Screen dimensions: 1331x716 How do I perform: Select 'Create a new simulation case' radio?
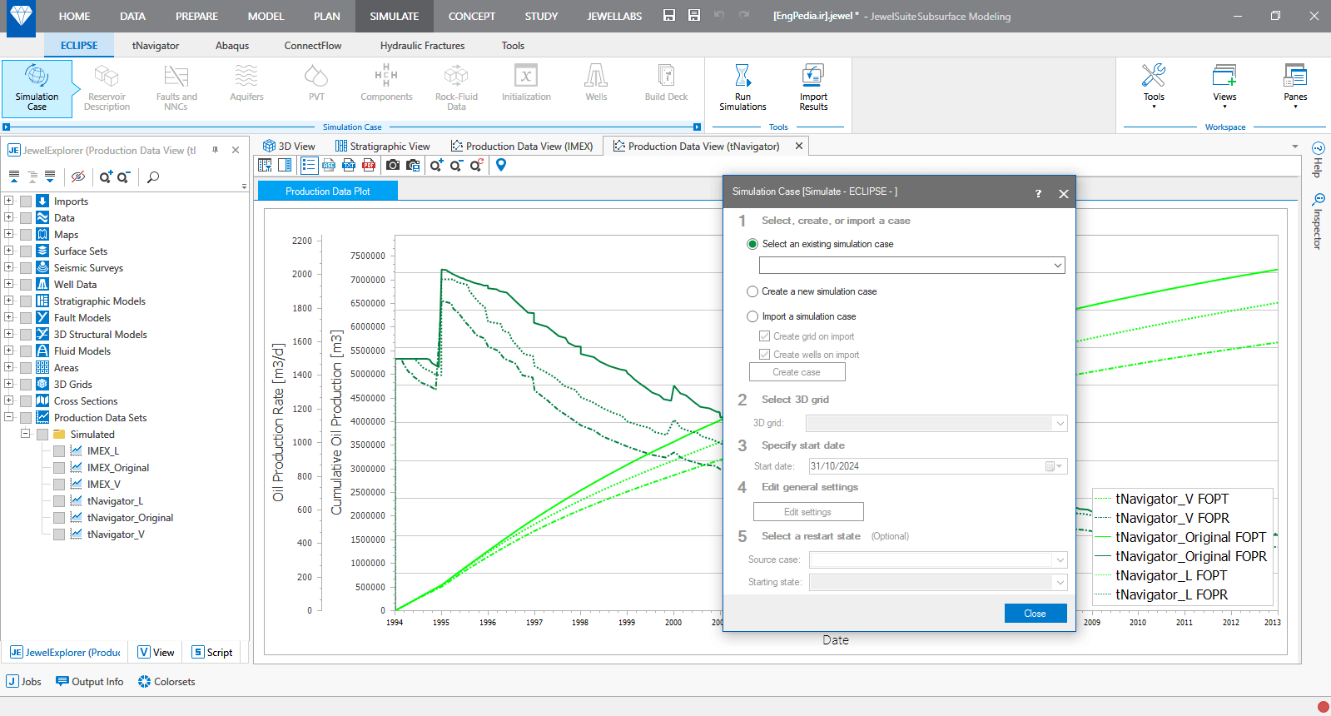coord(752,291)
